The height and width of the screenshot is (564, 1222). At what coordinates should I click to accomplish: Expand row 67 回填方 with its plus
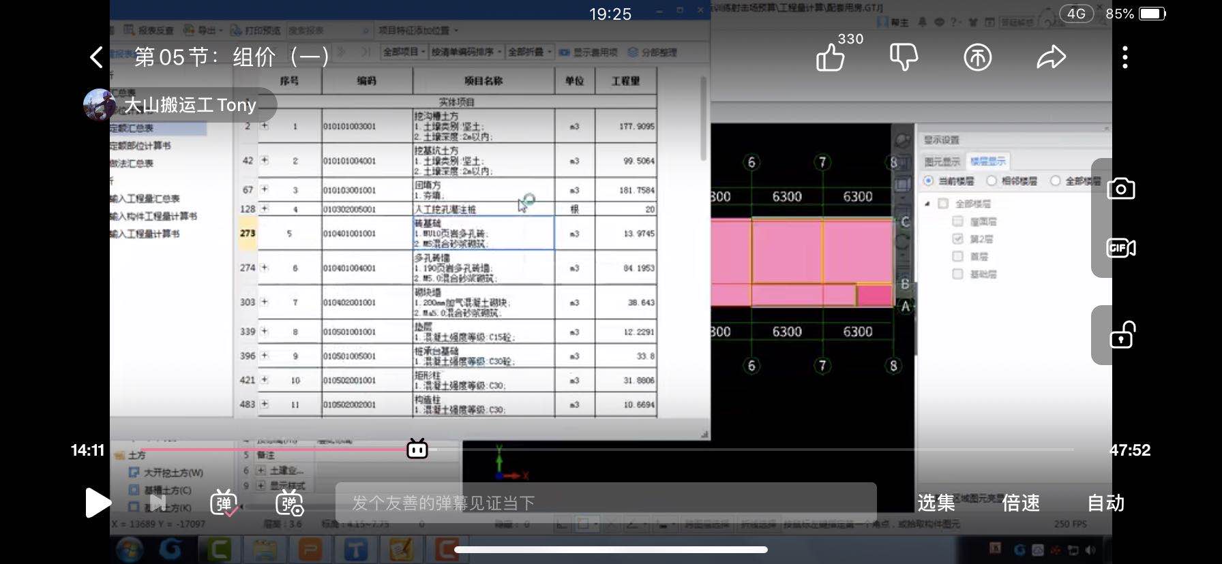tap(265, 189)
